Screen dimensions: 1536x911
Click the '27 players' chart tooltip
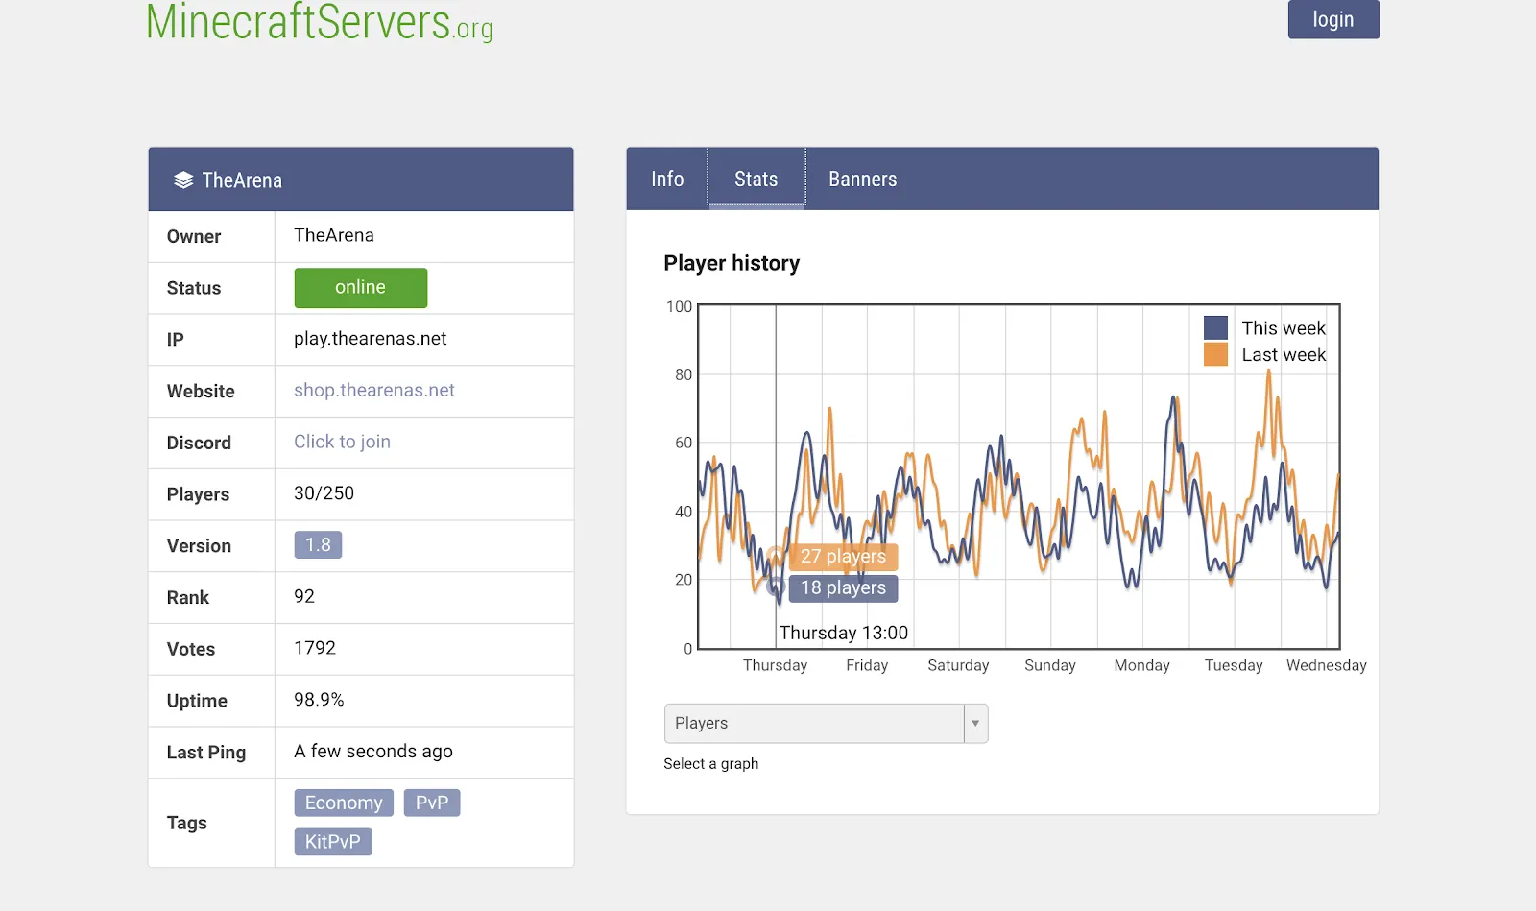point(844,557)
